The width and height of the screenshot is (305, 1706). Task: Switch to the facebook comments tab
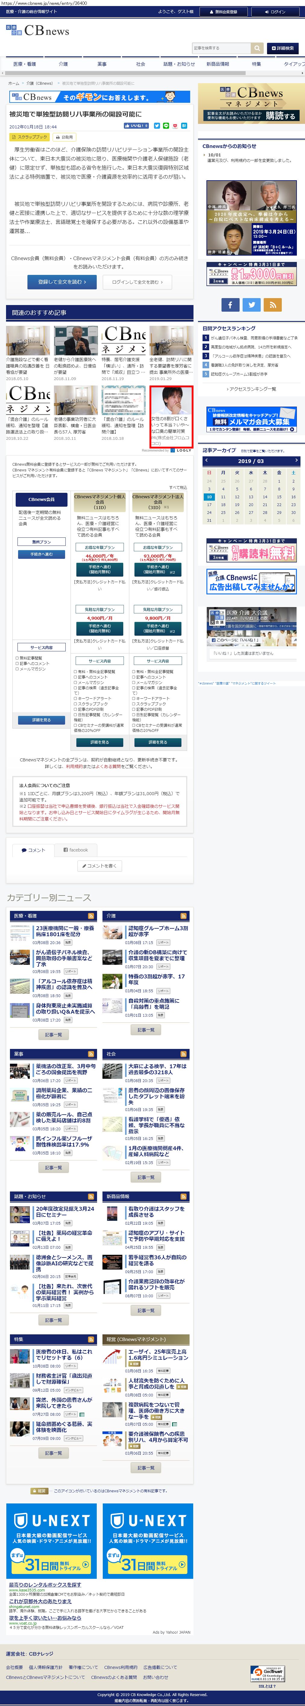(75, 850)
